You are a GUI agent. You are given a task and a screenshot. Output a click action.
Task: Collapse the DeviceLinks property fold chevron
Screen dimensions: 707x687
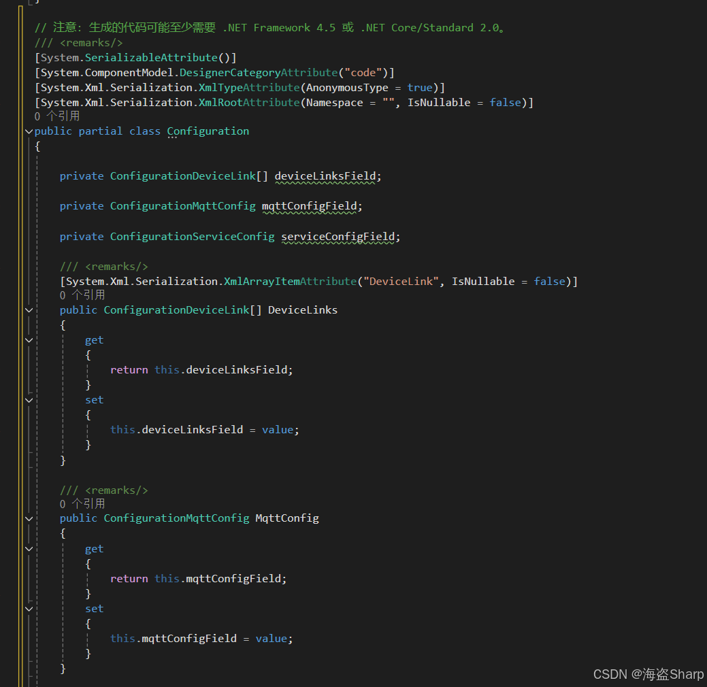pos(29,310)
